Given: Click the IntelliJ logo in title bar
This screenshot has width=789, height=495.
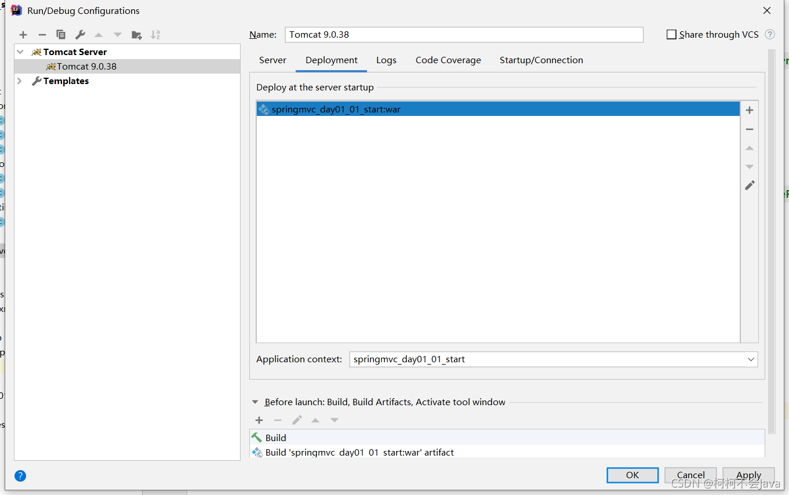Looking at the screenshot, I should click(16, 10).
